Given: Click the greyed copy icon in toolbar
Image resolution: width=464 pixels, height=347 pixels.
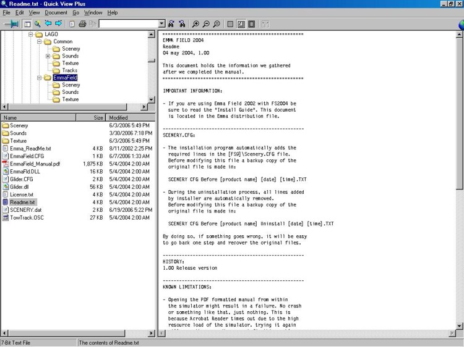Looking at the screenshot, I should 93,24.
